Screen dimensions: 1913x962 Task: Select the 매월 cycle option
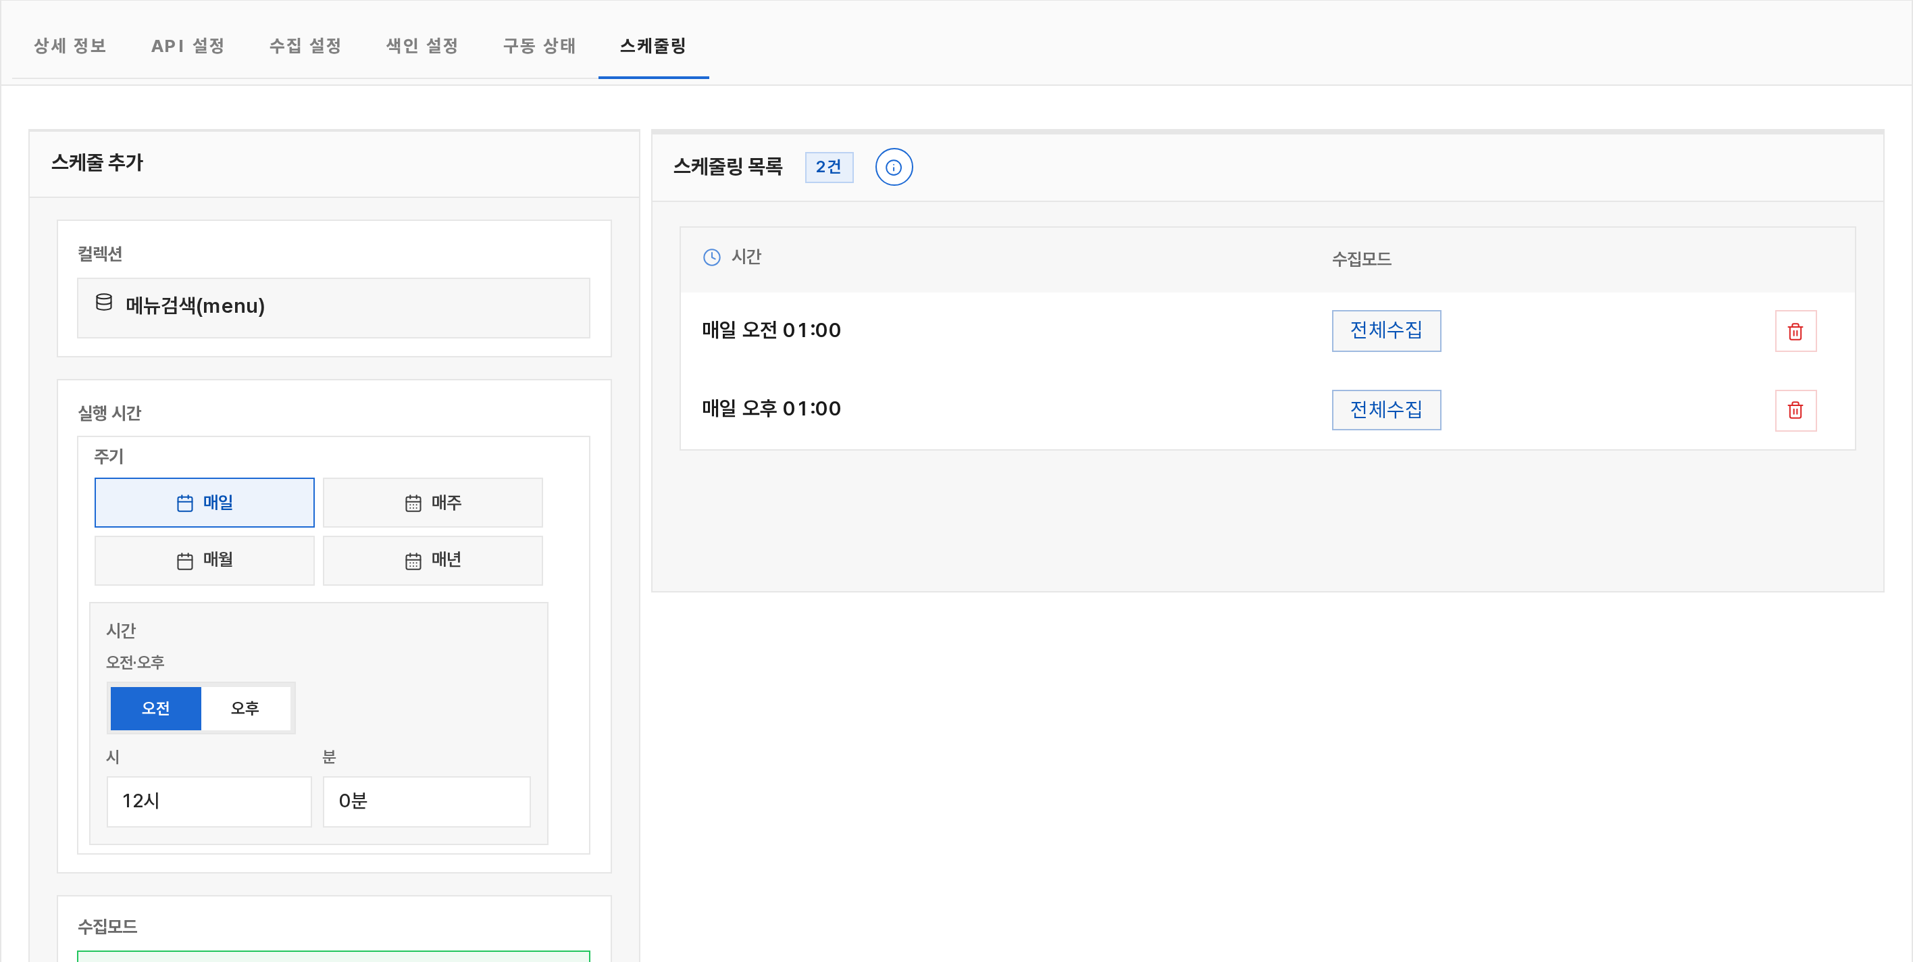[204, 560]
